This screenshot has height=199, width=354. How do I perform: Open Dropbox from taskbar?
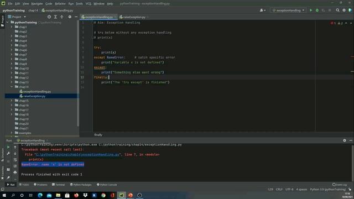(x=85, y=195)
